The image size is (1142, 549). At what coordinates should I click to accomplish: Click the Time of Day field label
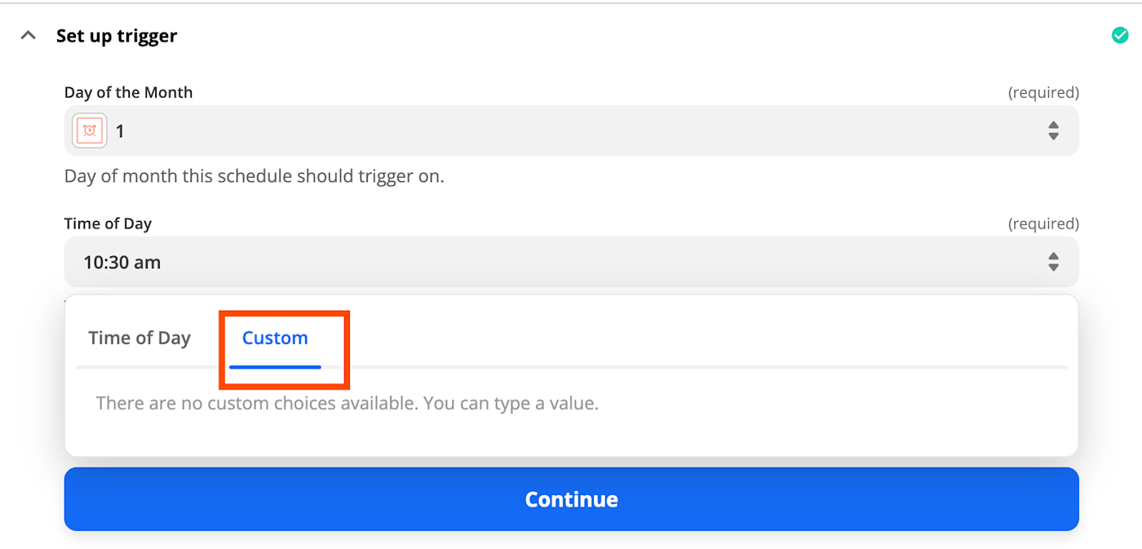click(x=108, y=224)
